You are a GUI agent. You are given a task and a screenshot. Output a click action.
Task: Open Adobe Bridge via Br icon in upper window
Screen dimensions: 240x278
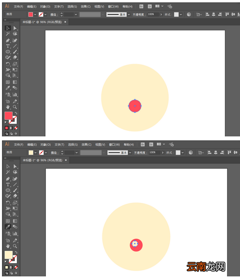(x=141, y=6)
